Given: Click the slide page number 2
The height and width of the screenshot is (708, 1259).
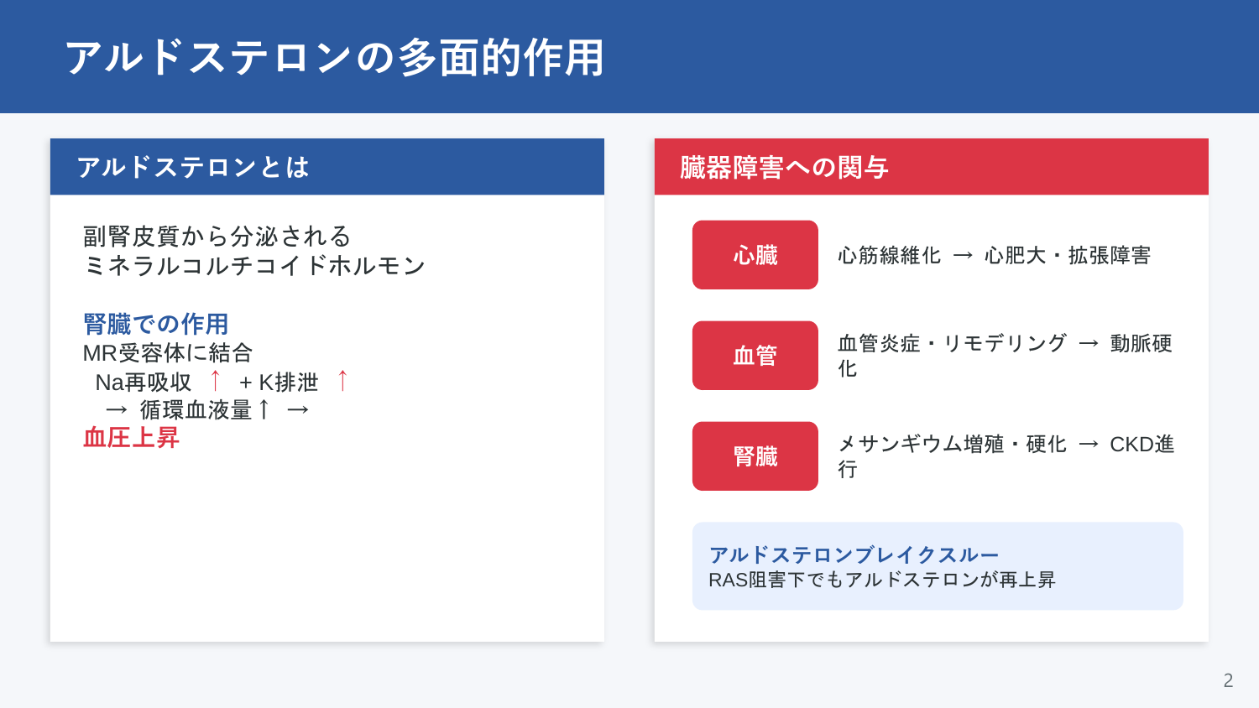Looking at the screenshot, I should click(x=1228, y=680).
